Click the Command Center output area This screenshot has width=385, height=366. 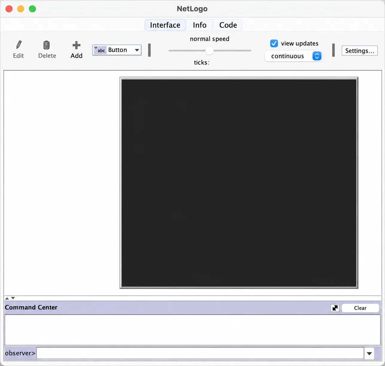click(x=192, y=330)
